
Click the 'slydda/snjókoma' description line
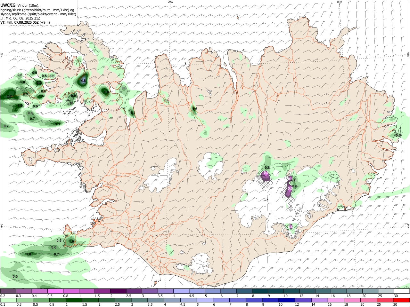[38, 14]
